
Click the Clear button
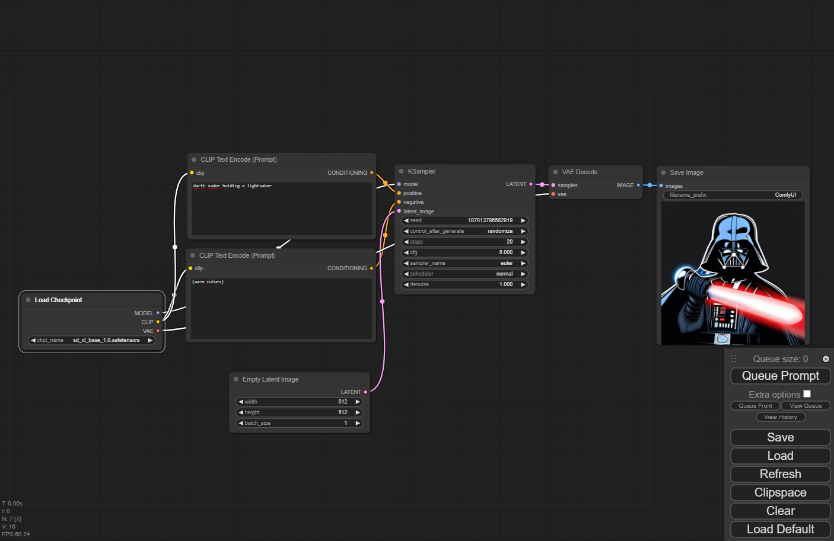point(780,511)
